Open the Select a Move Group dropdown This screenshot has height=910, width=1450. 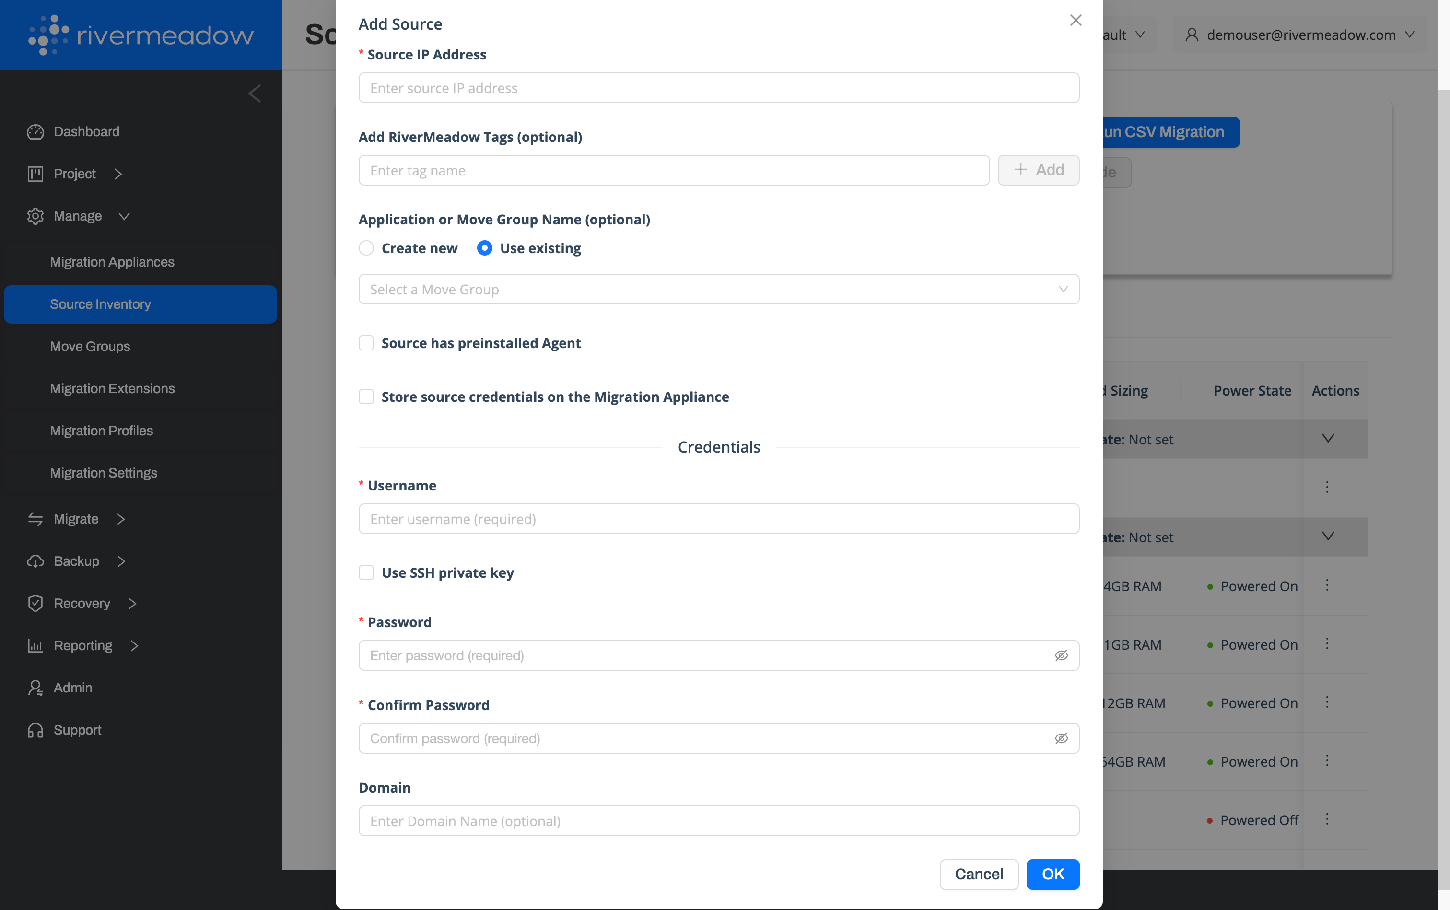pyautogui.click(x=719, y=290)
